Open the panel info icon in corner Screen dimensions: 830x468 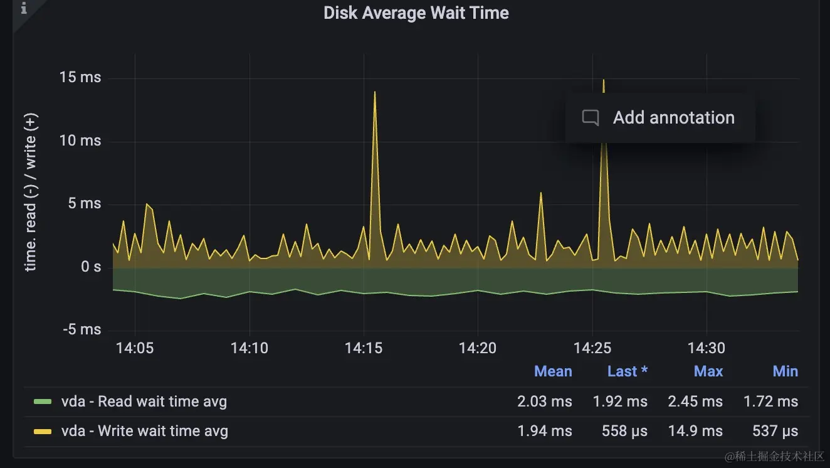(x=24, y=8)
